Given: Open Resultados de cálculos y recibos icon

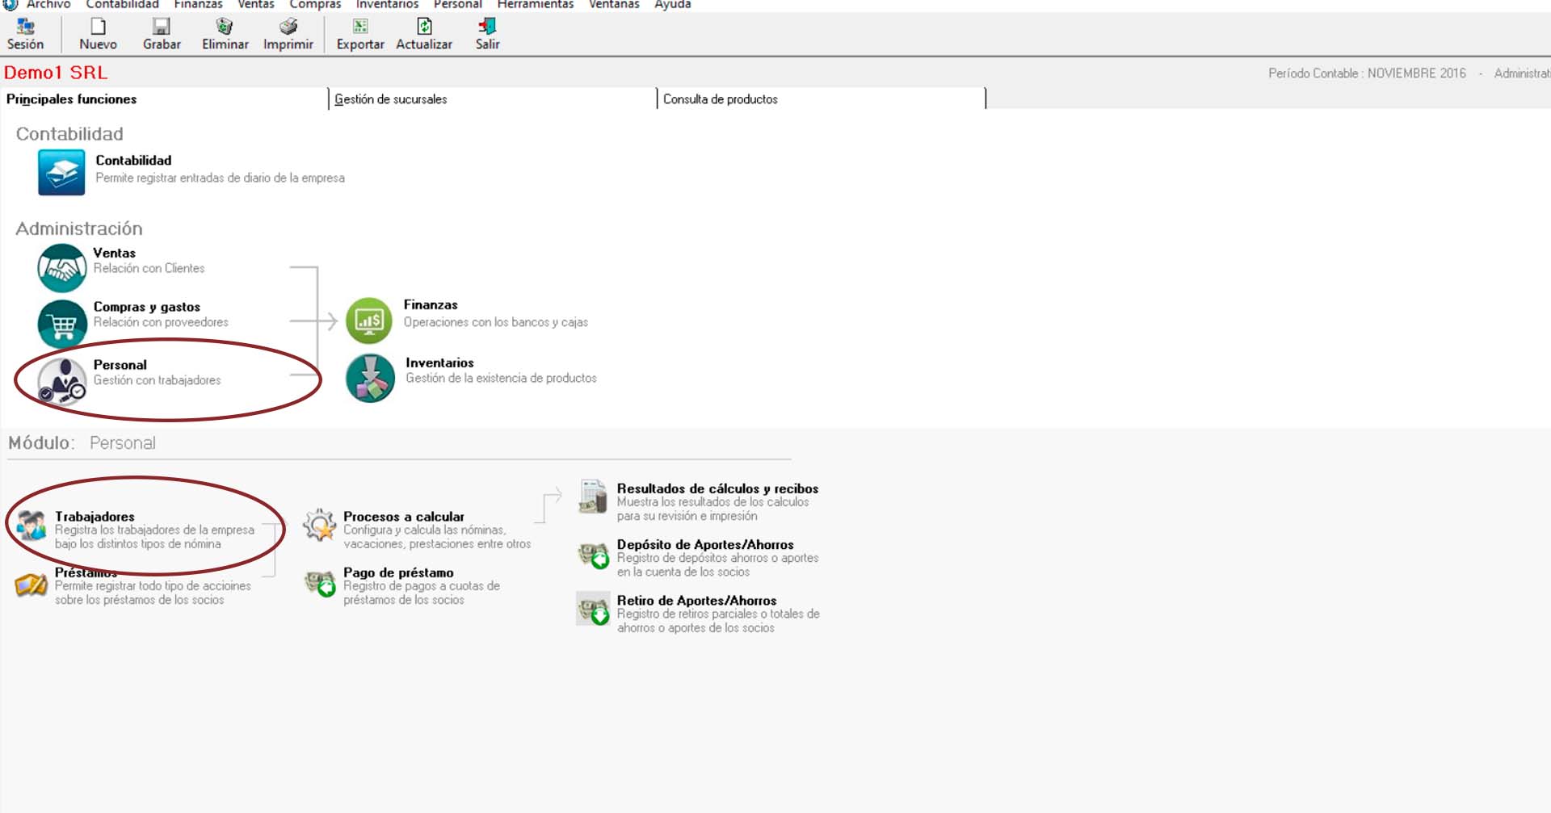Looking at the screenshot, I should pyautogui.click(x=593, y=497).
